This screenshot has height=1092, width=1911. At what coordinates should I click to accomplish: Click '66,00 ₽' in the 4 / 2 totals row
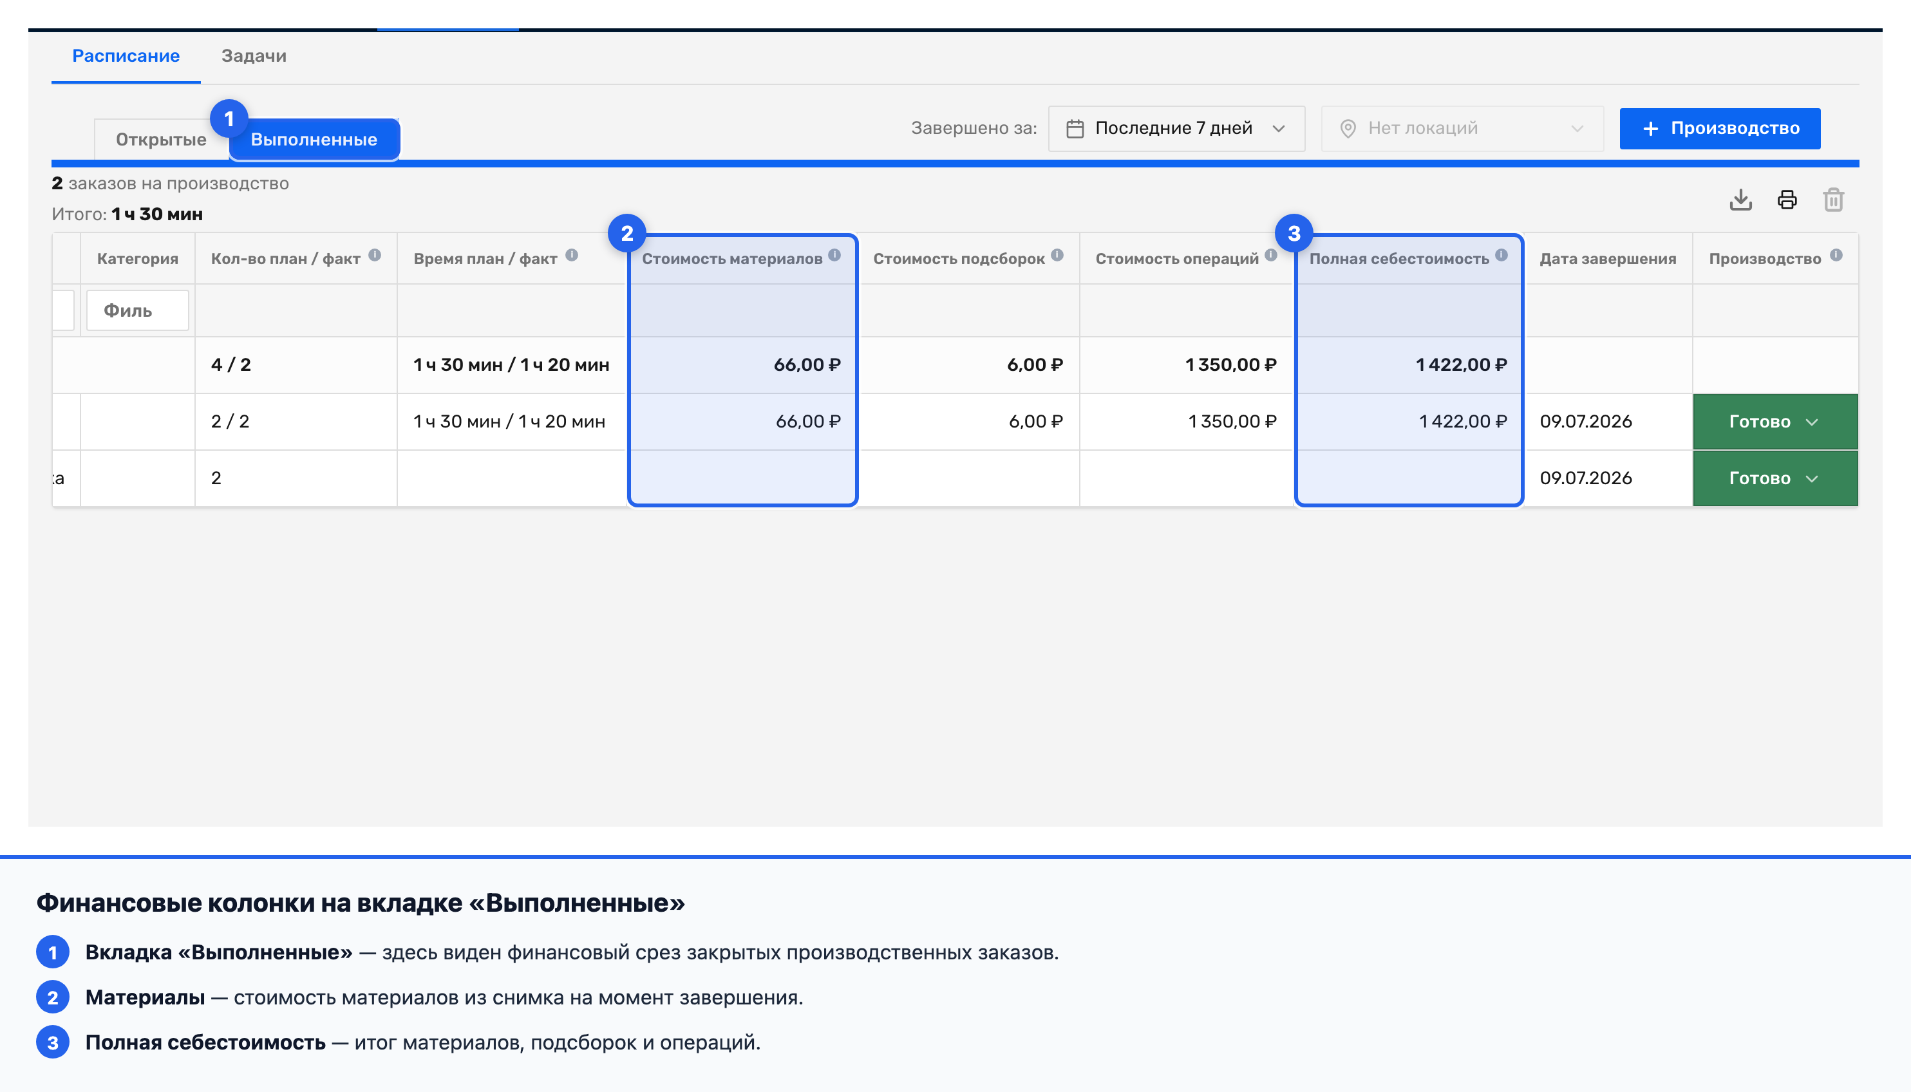808,365
